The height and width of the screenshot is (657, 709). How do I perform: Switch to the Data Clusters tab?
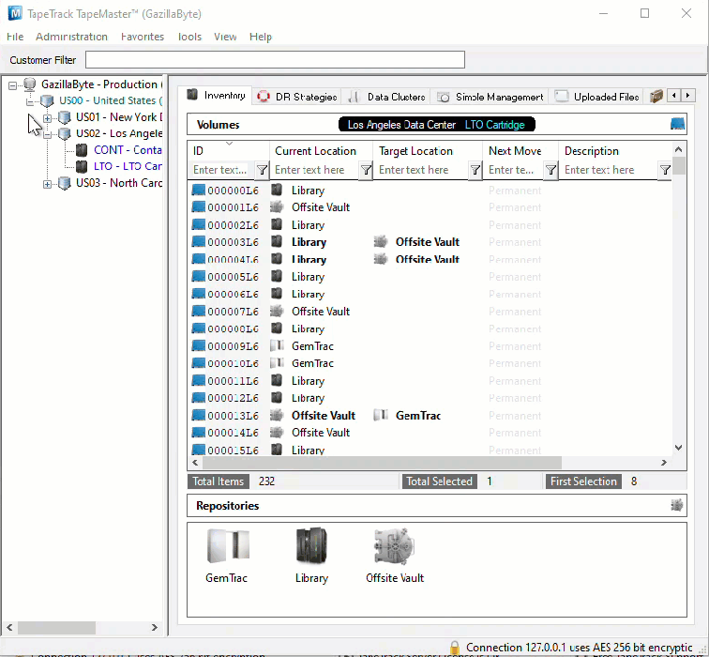click(387, 97)
